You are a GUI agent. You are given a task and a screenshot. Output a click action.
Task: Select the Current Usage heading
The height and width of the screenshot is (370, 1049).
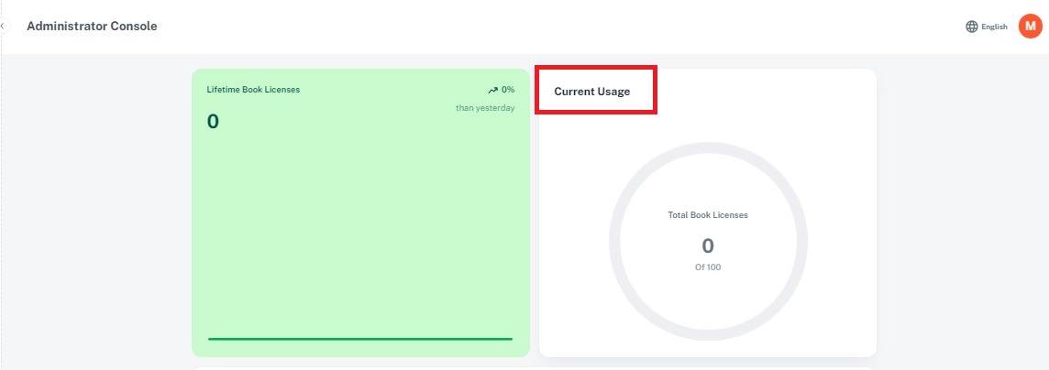click(x=591, y=92)
